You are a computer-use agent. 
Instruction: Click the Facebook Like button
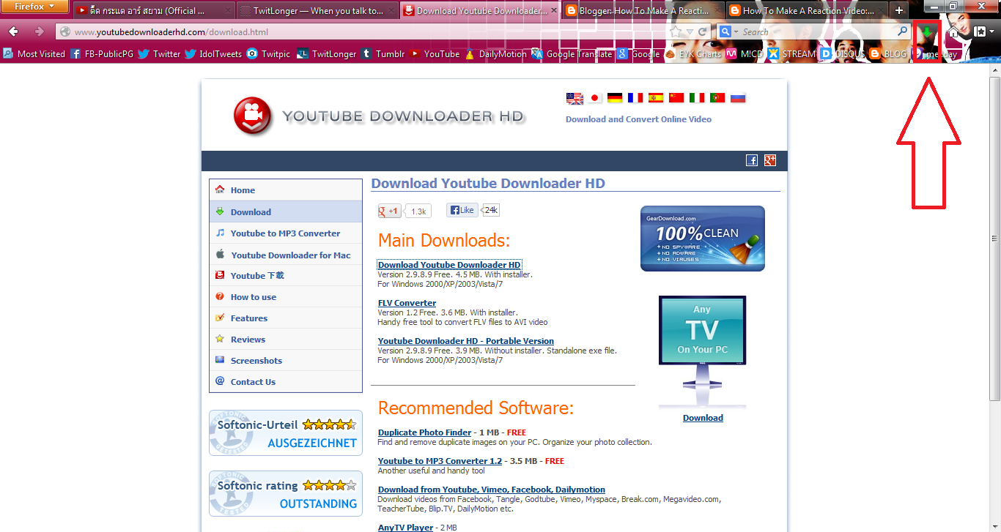462,210
